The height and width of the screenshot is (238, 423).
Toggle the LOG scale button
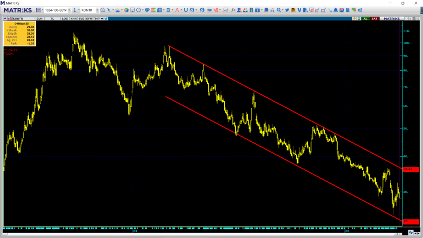tap(65, 19)
